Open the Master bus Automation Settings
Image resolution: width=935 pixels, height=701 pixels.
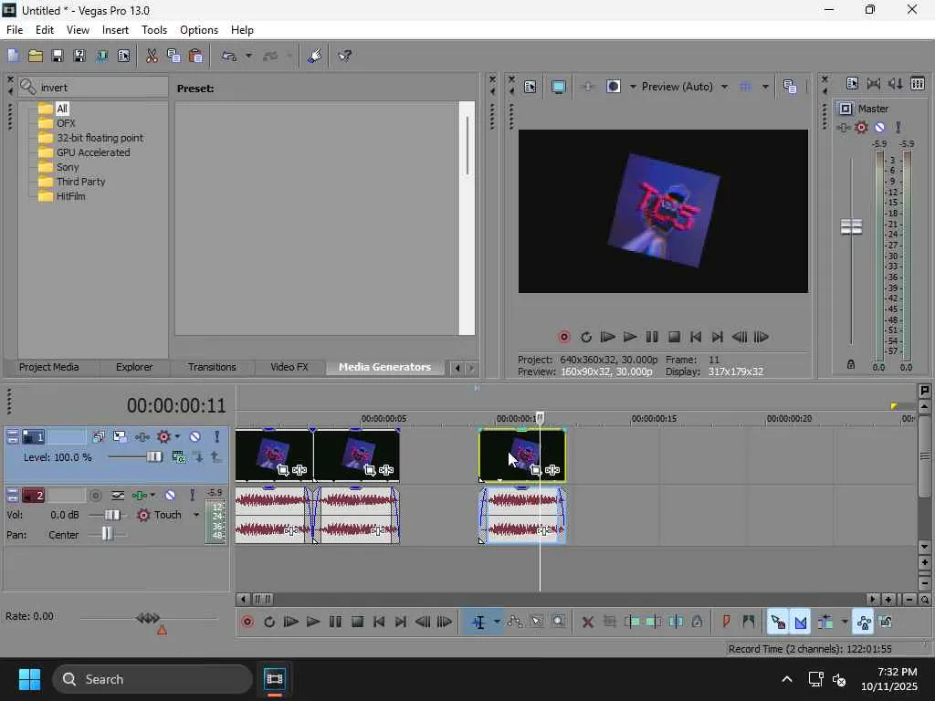click(x=861, y=127)
